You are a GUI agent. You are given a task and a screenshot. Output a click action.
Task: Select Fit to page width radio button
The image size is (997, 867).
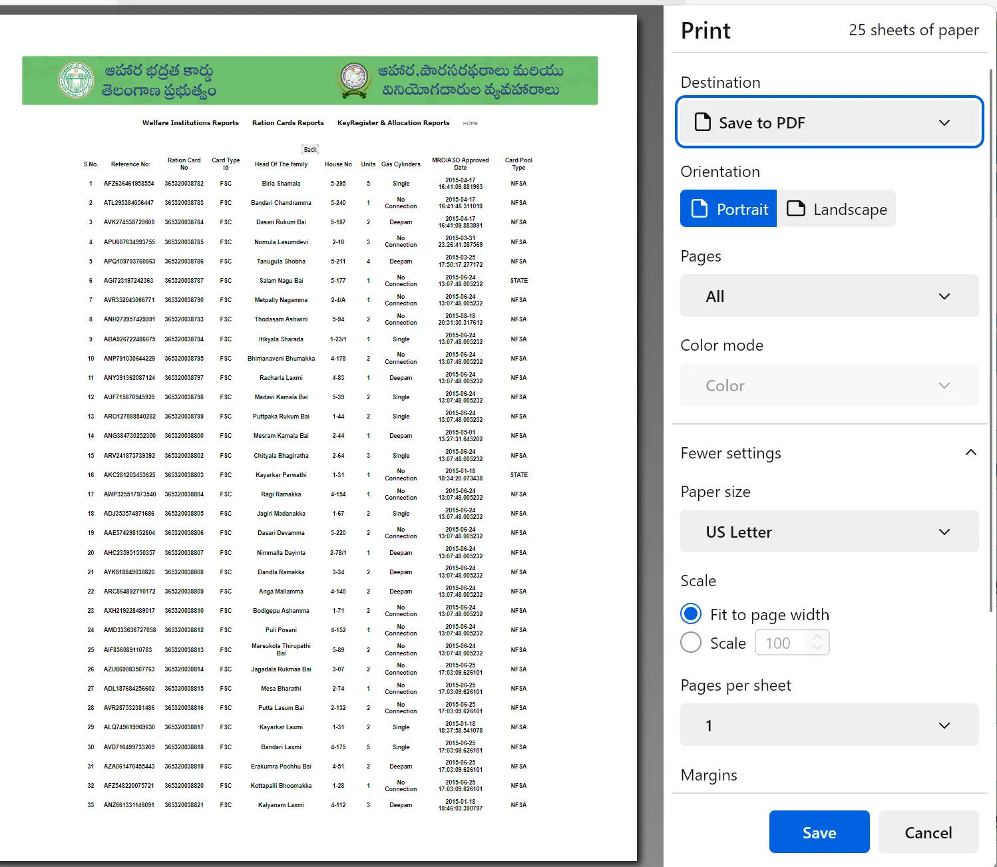pos(691,613)
